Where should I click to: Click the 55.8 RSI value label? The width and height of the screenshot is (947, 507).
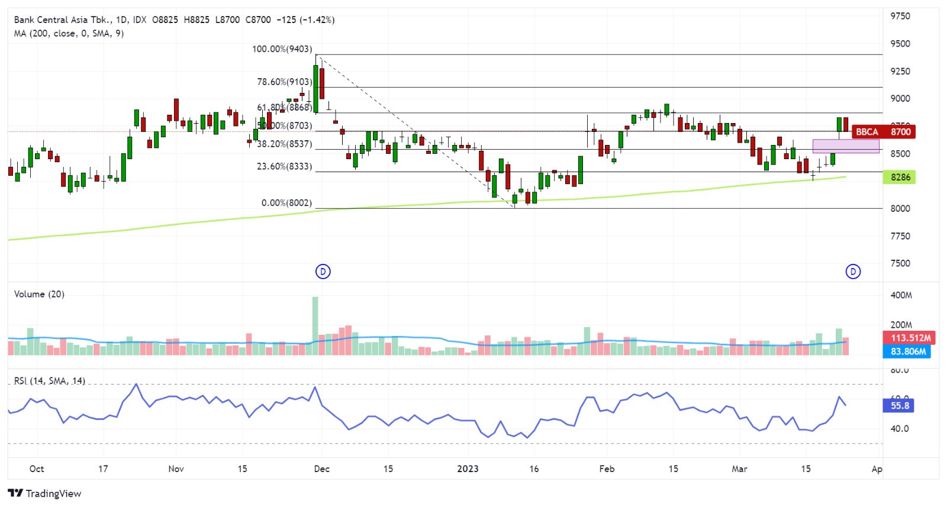click(899, 406)
